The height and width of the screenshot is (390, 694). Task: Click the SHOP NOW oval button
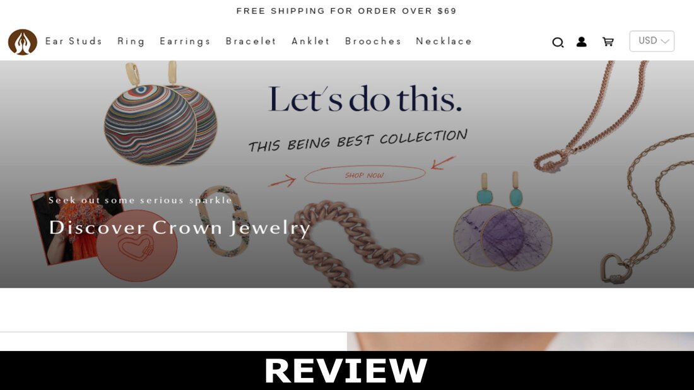coord(365,175)
